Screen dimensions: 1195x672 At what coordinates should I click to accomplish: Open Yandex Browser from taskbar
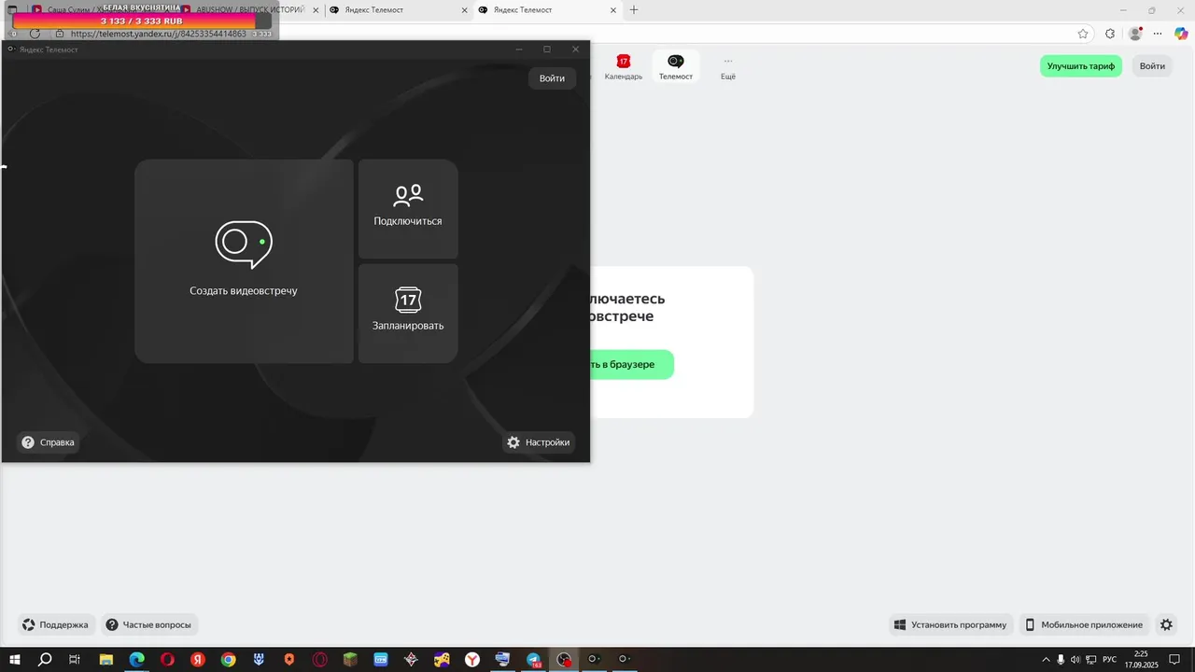pos(472,660)
